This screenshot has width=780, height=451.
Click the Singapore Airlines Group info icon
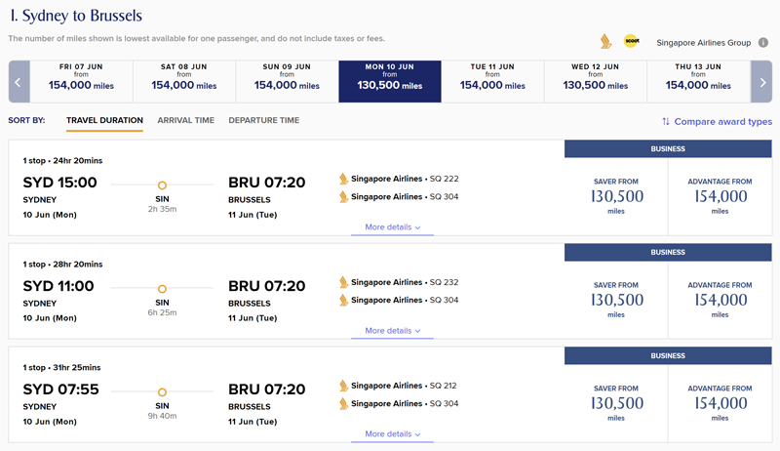tap(763, 43)
